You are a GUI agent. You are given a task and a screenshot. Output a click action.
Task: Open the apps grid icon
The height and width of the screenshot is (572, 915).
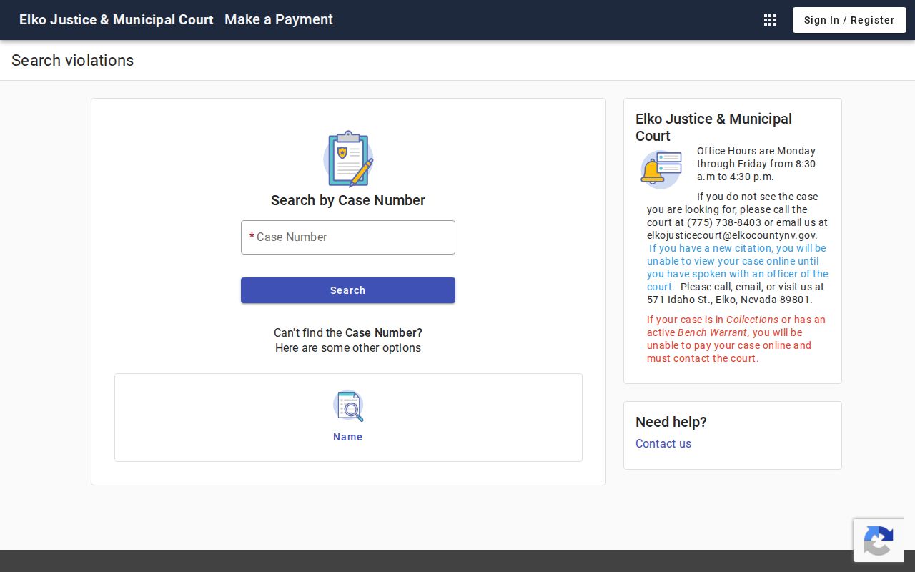[770, 20]
